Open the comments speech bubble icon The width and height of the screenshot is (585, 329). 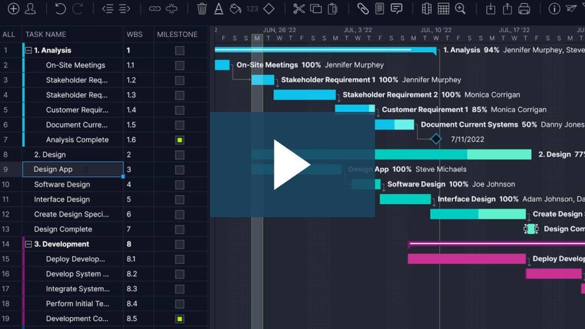[396, 8]
